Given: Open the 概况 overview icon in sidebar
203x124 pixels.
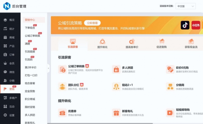Looking at the screenshot, I should tap(5, 20).
